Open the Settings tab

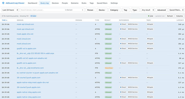point(114,3)
